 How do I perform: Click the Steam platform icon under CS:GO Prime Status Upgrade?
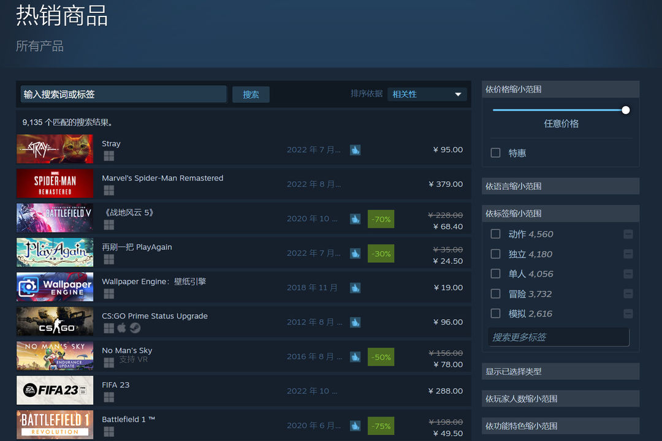pyautogui.click(x=135, y=328)
